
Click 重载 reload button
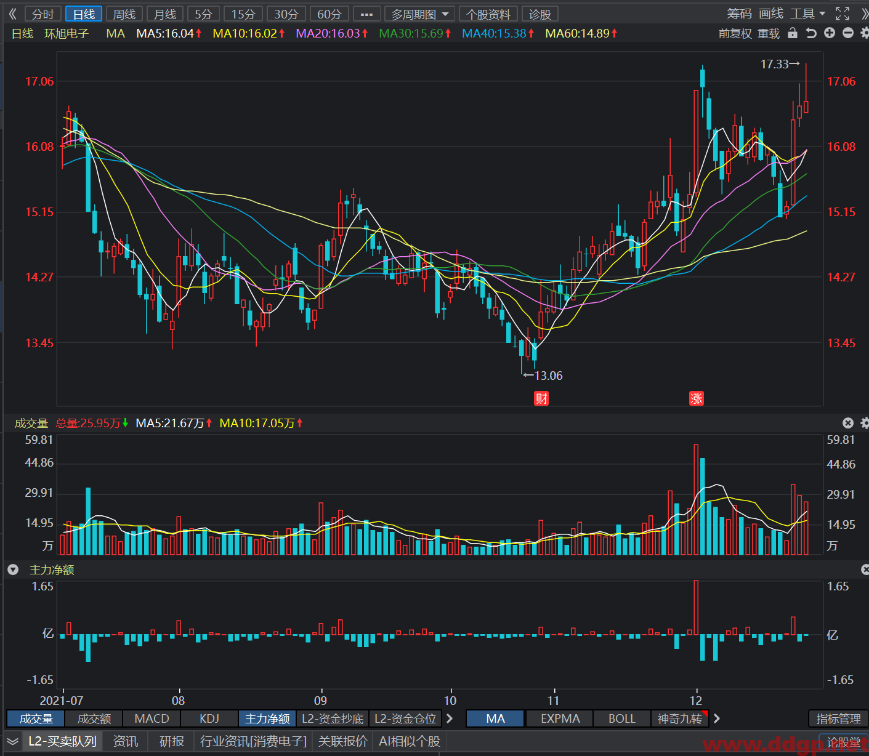[769, 33]
